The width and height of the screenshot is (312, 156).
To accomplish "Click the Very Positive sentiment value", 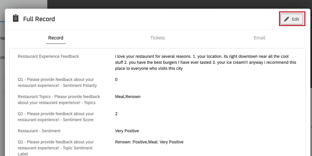I will (127, 131).
